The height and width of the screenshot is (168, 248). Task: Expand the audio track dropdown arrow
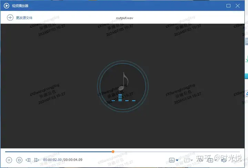tap(177, 160)
